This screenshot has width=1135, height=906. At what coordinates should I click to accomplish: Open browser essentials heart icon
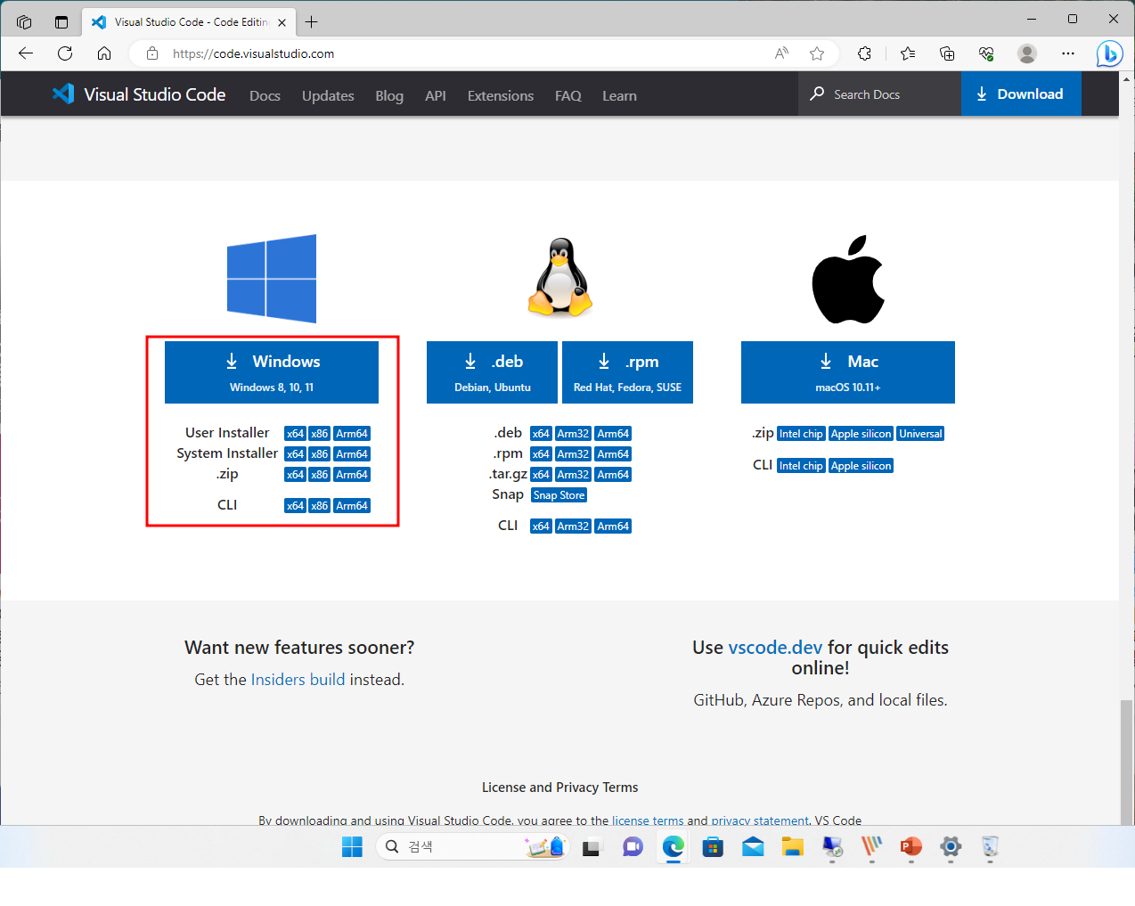point(986,53)
